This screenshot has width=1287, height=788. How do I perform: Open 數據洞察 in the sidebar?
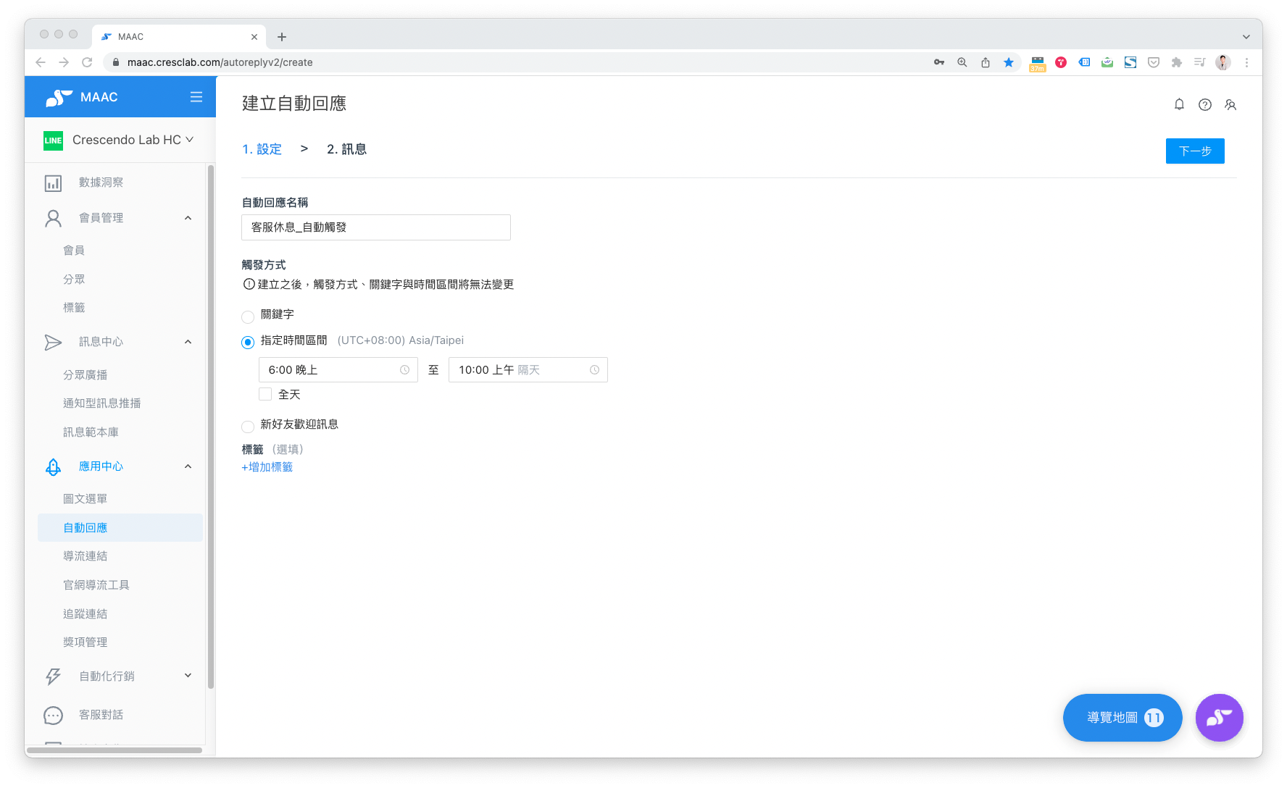(x=101, y=183)
